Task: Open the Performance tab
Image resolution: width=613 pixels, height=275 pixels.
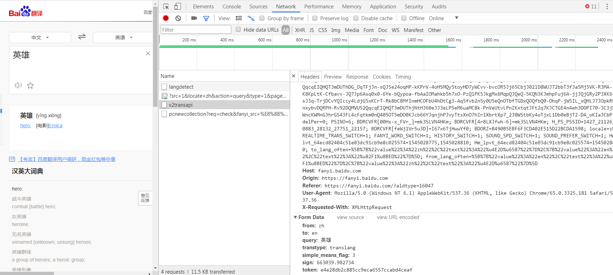Action: click(x=319, y=6)
